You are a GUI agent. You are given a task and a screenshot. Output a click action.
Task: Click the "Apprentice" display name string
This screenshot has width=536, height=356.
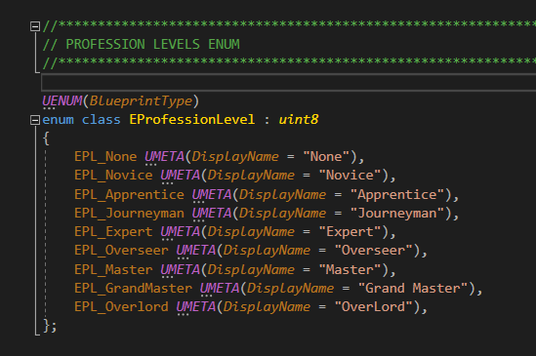pos(397,195)
